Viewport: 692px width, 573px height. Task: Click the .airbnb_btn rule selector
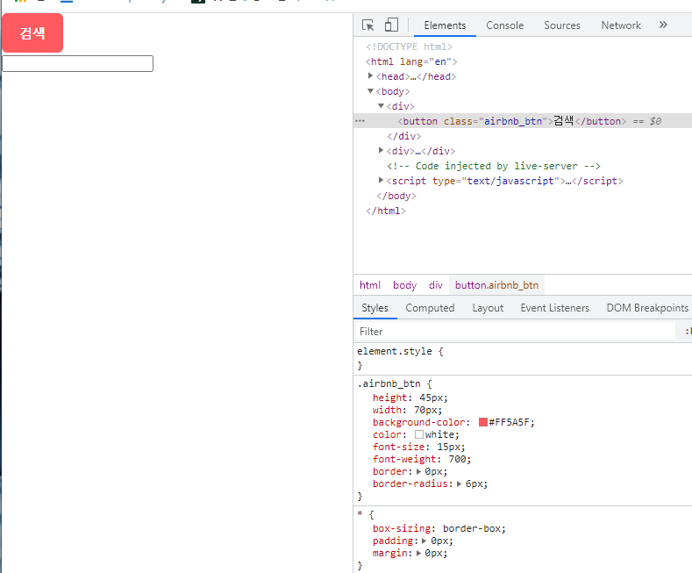(x=389, y=383)
